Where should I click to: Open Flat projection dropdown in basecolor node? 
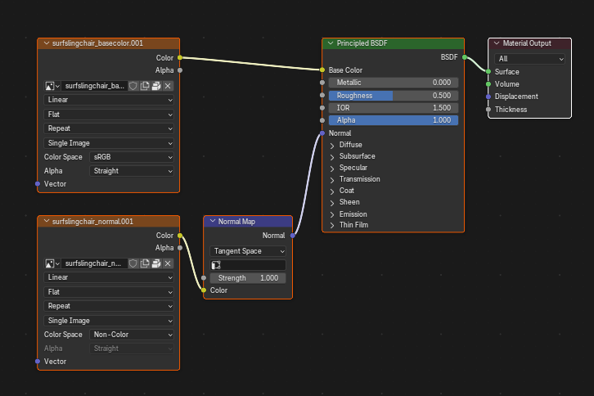pyautogui.click(x=109, y=115)
